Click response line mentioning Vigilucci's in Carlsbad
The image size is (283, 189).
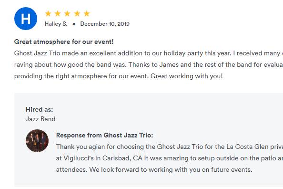point(170,158)
